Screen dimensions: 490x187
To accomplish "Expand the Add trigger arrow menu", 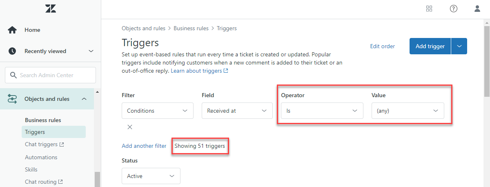I will (459, 46).
